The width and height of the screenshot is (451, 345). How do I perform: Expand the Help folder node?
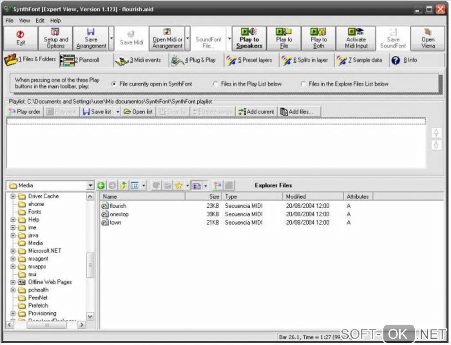point(13,220)
